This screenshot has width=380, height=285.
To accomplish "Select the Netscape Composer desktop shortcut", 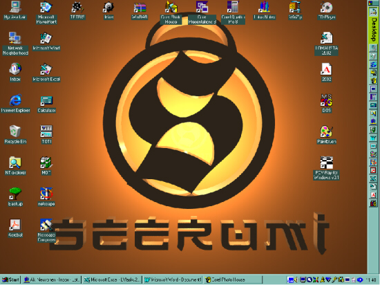I will [x=46, y=230].
